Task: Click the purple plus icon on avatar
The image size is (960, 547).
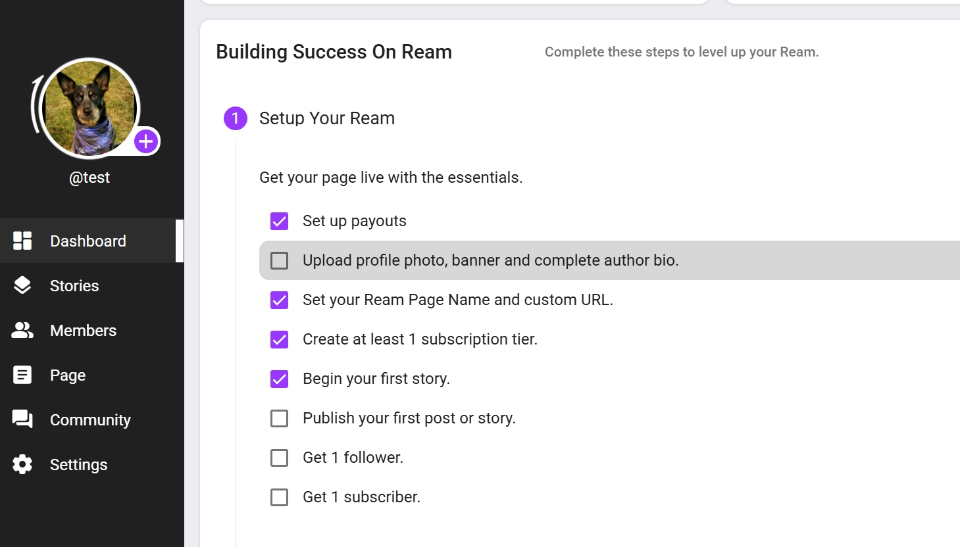Action: [146, 141]
